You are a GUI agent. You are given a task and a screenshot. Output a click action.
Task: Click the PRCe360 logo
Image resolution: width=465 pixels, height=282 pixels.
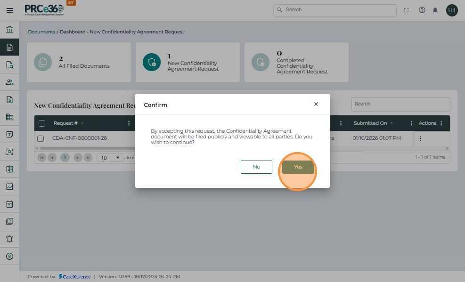tap(44, 10)
